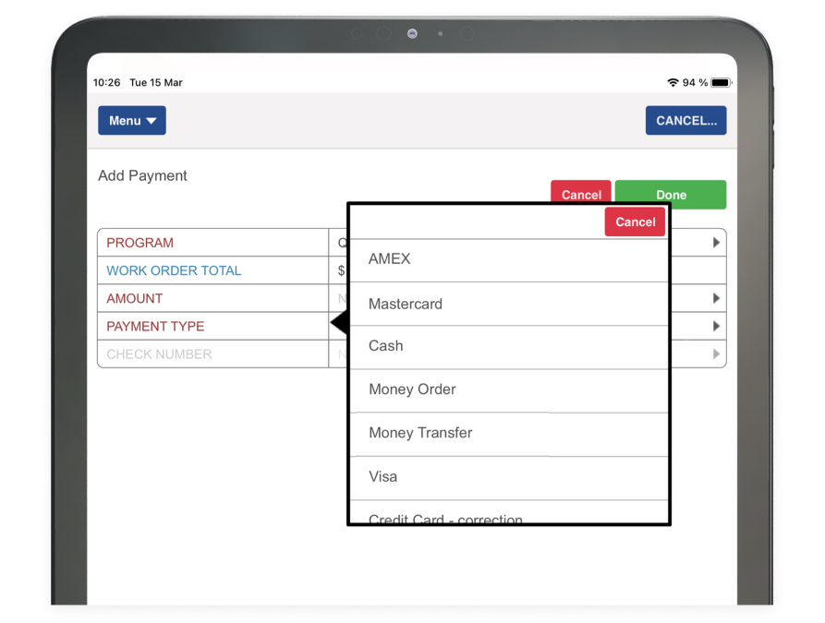Click the green Done button
The height and width of the screenshot is (623, 825).
671,195
